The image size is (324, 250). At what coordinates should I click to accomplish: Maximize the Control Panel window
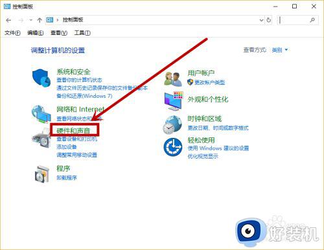pos(294,6)
